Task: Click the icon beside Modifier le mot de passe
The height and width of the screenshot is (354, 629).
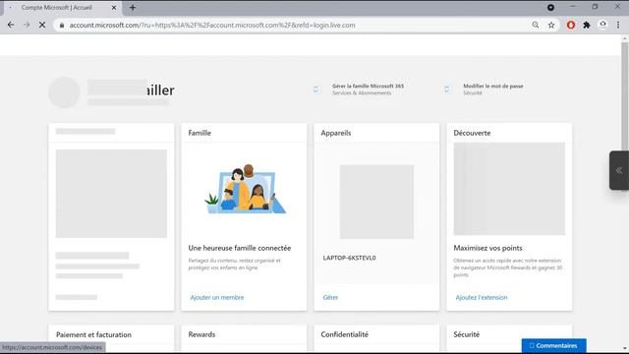Action: pos(447,89)
